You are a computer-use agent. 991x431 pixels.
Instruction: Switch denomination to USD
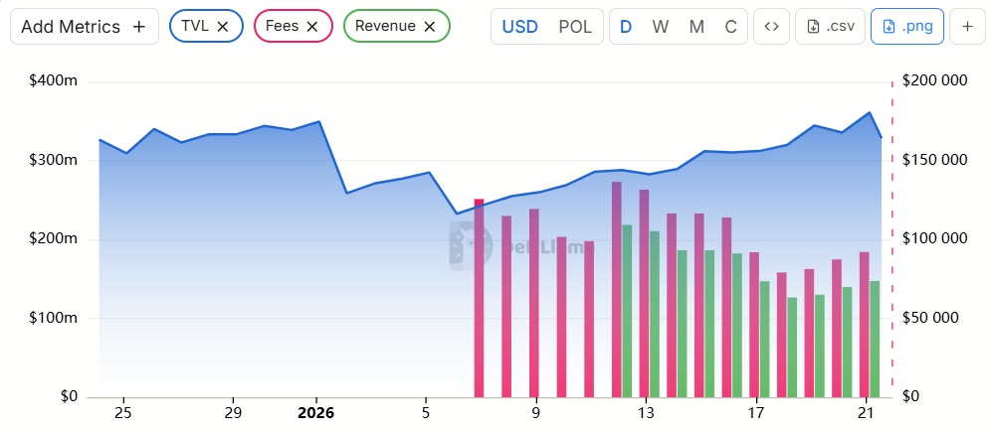pos(519,27)
